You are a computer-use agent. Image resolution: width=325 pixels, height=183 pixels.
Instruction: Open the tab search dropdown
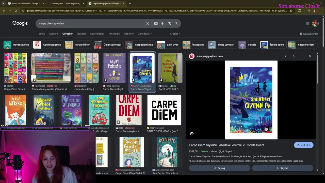(3, 4)
